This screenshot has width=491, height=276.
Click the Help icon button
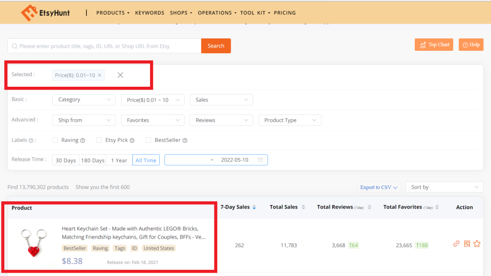click(x=470, y=44)
